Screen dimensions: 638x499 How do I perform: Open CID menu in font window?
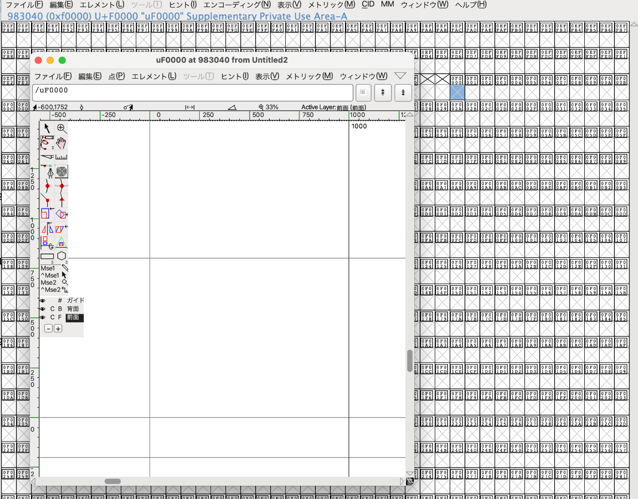368,4
